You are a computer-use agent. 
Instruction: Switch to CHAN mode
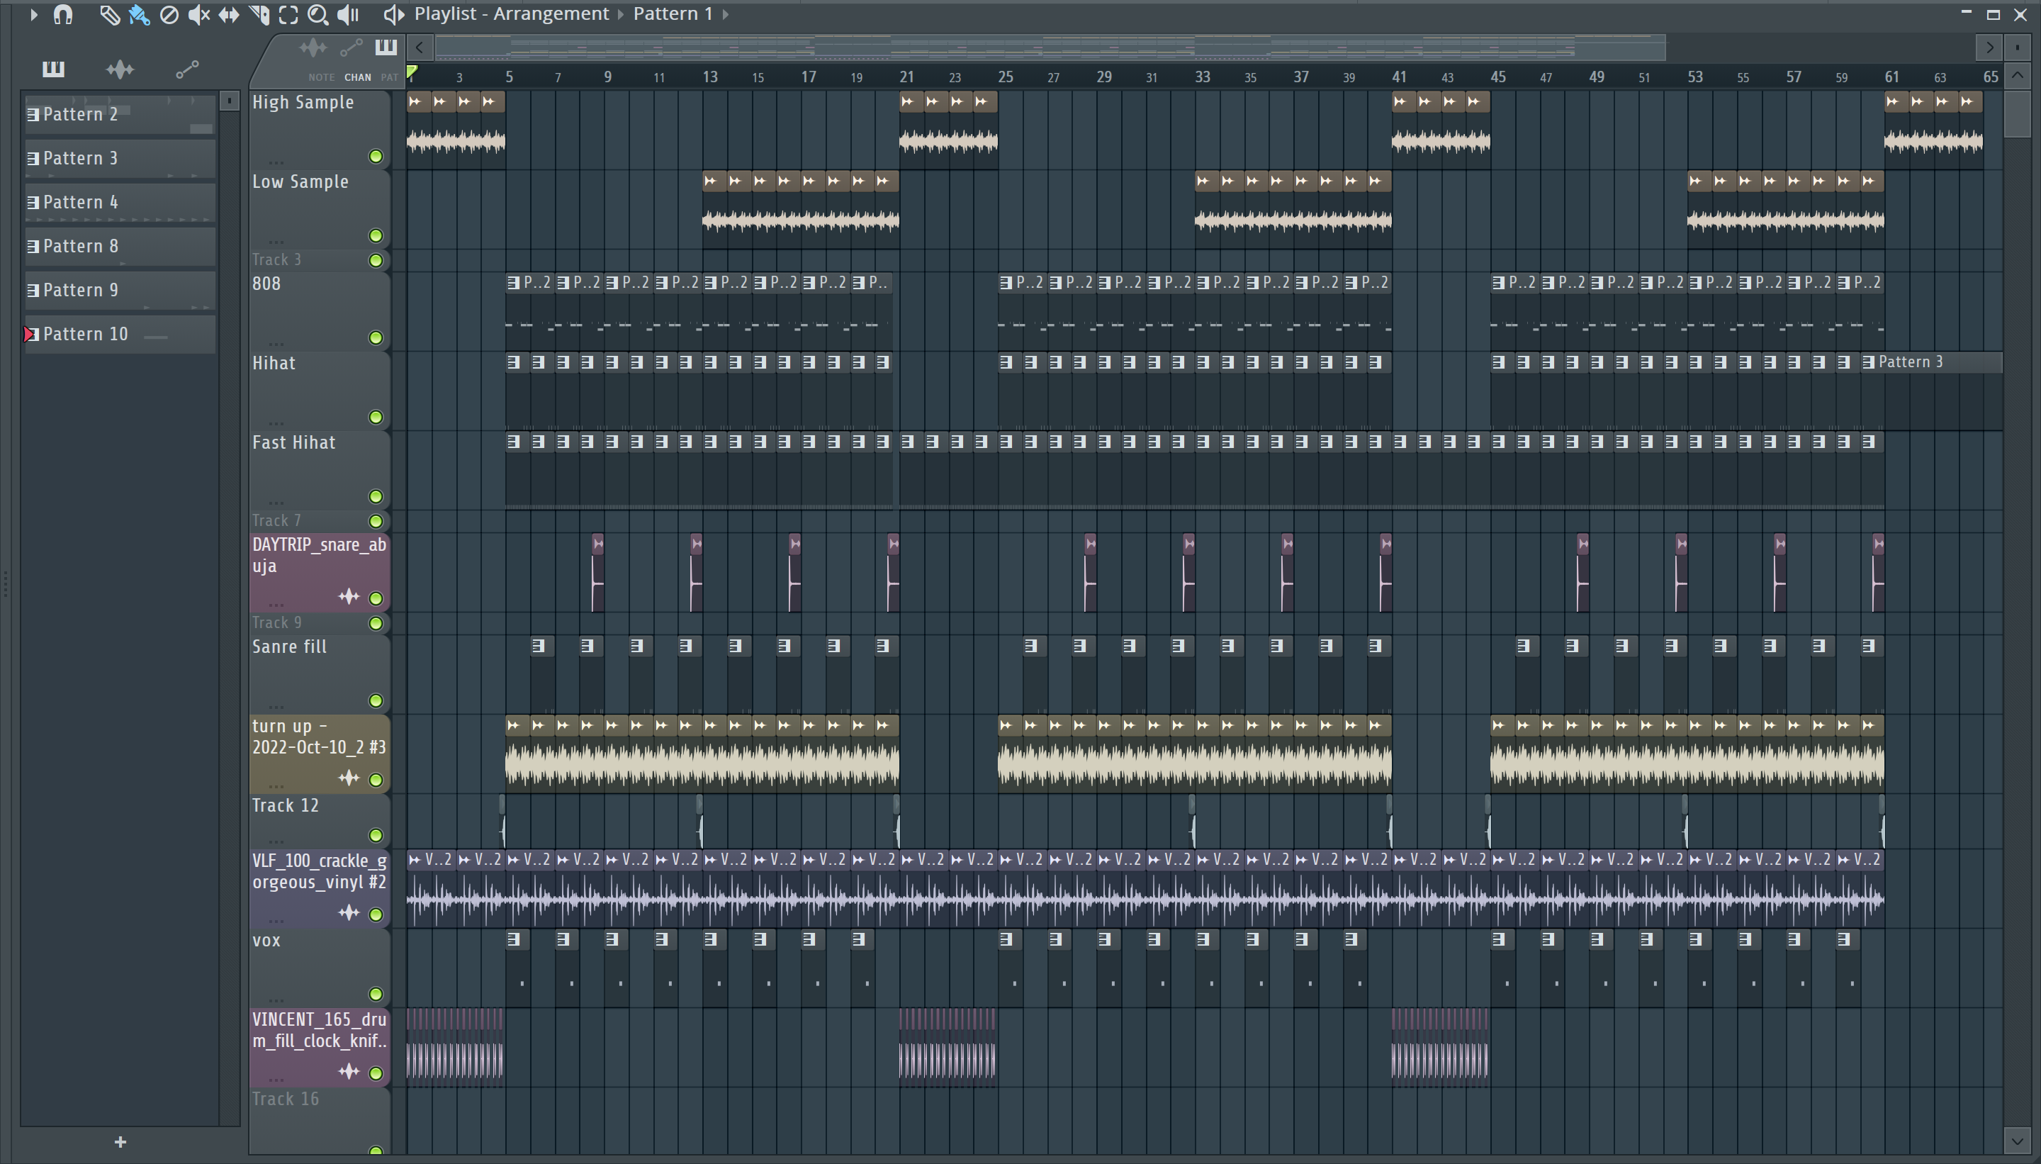[x=357, y=77]
